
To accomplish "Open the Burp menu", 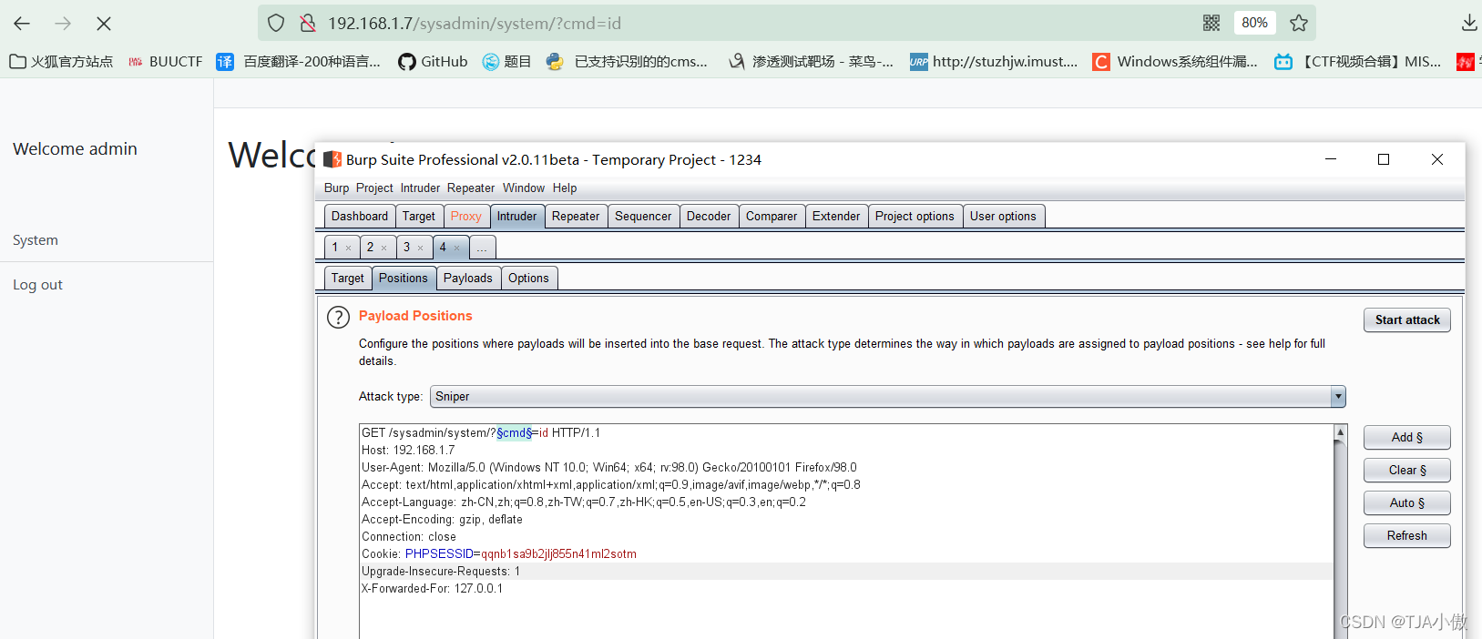I will tap(336, 188).
